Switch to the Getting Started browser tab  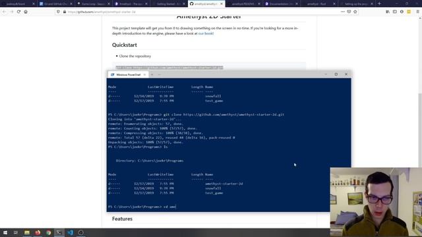pos(169,4)
